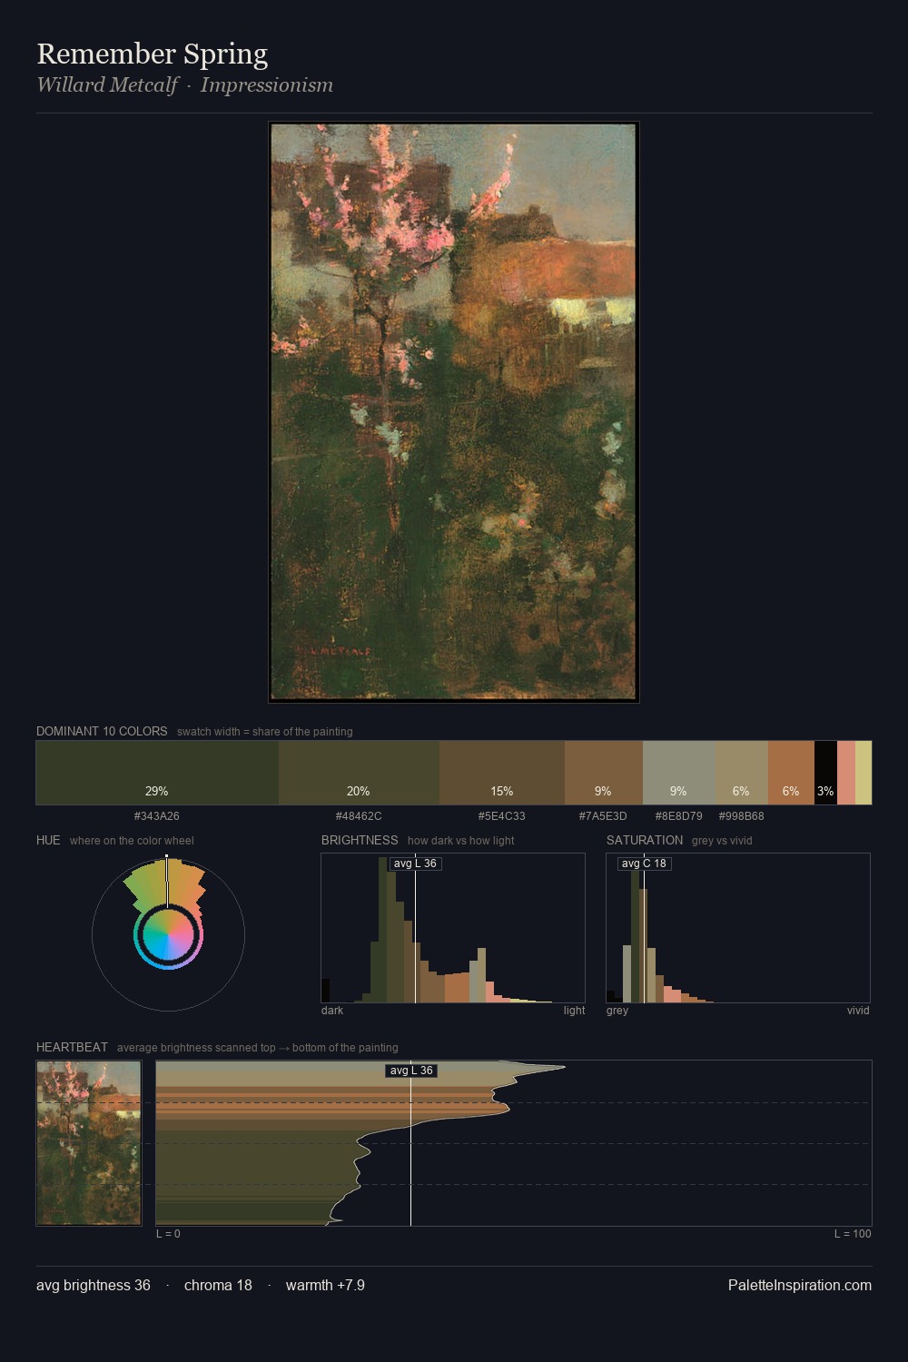Viewport: 908px width, 1362px height.
Task: Click the dark olive 29% color swatch
Action: click(x=157, y=773)
